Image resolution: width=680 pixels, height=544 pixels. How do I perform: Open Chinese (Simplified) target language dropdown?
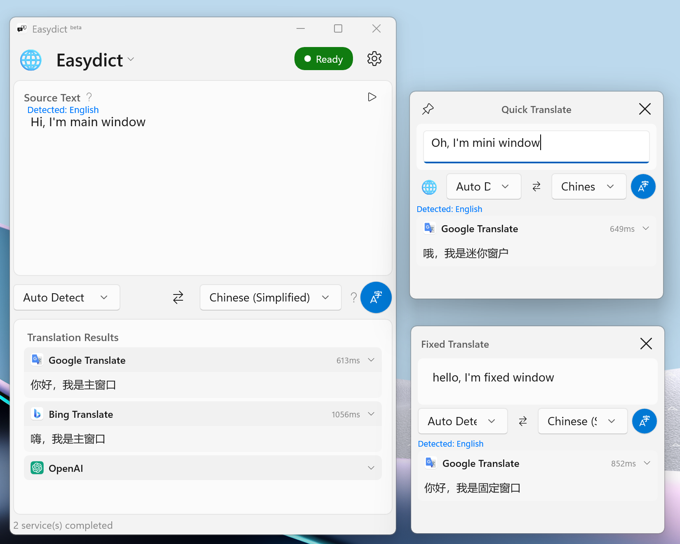pos(271,297)
